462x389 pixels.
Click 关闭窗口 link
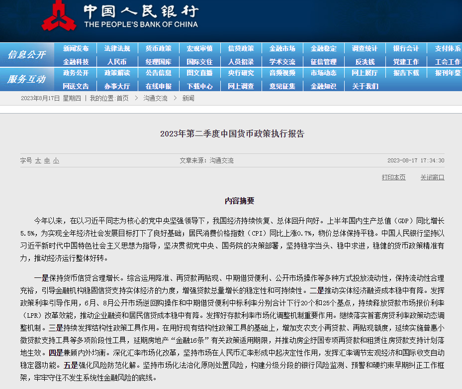point(432,177)
